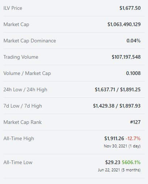The height and width of the screenshot is (184, 148).
Task: Click the 24h Low / 24h High label
Action: [25, 90]
